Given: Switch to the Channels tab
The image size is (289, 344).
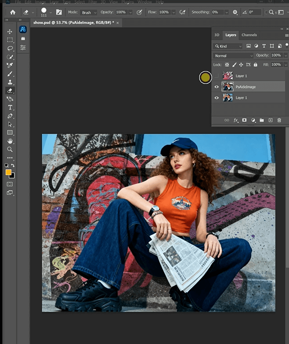Looking at the screenshot, I should 249,35.
